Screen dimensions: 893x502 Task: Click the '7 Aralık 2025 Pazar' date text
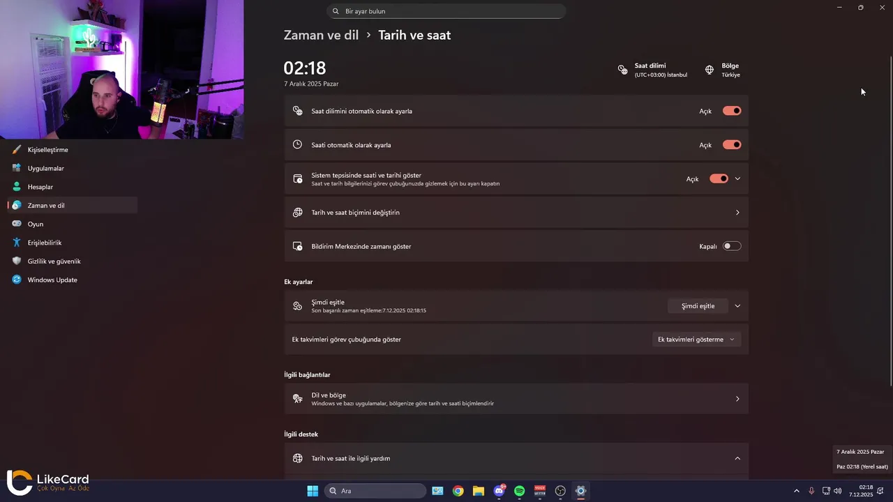pos(311,84)
